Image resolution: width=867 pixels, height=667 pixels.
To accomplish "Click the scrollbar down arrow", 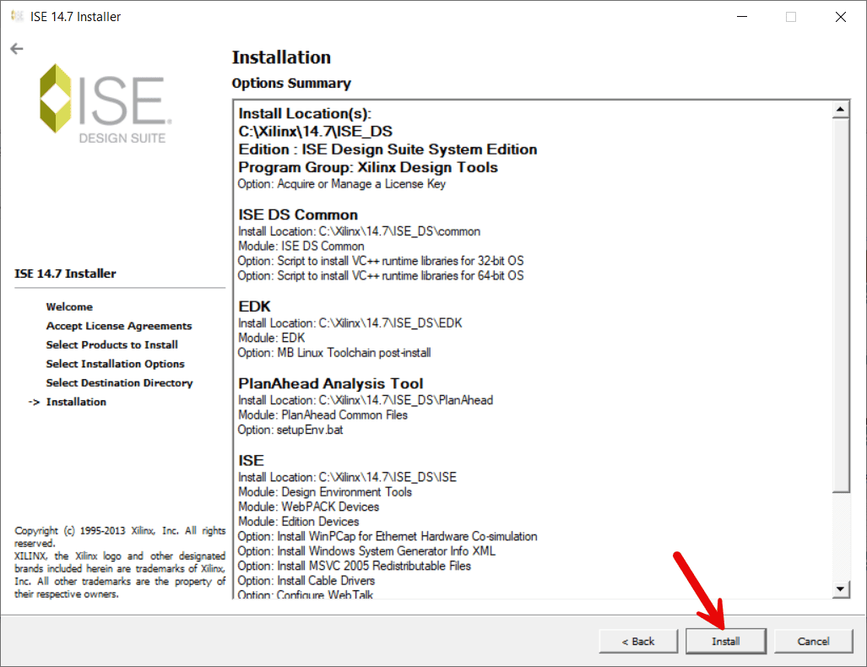I will pyautogui.click(x=841, y=589).
